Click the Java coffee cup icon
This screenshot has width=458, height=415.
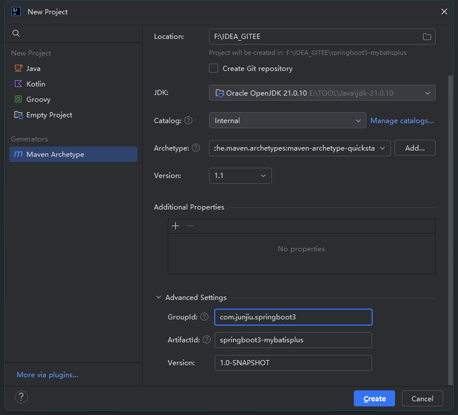[18, 68]
